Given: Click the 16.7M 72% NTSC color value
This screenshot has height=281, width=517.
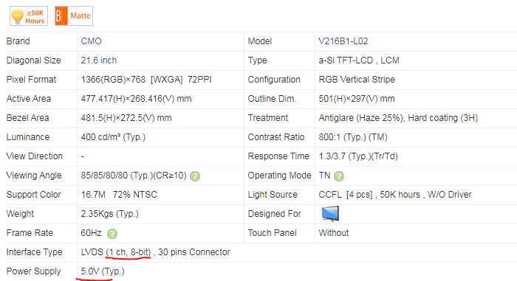Looking at the screenshot, I should tap(119, 195).
